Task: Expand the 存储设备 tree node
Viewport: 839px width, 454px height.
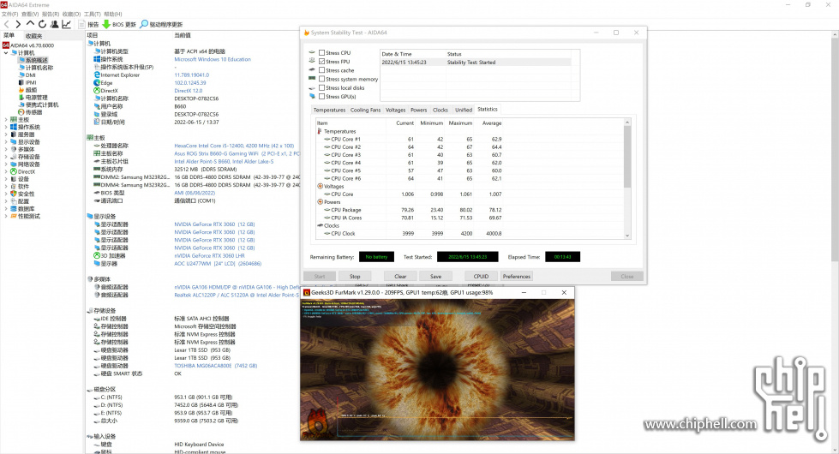Action: (6, 157)
